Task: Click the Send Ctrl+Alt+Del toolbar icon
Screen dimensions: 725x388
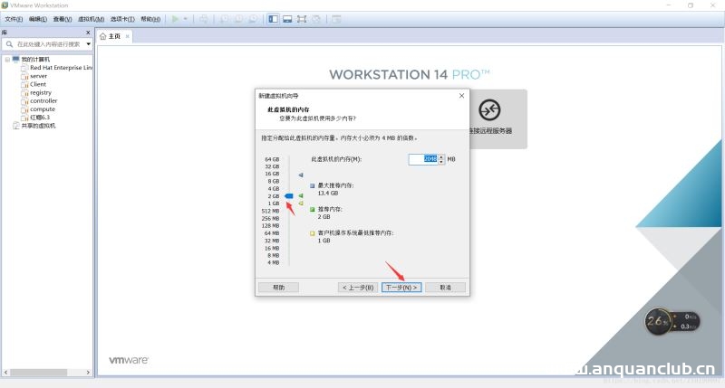Action: click(x=203, y=19)
